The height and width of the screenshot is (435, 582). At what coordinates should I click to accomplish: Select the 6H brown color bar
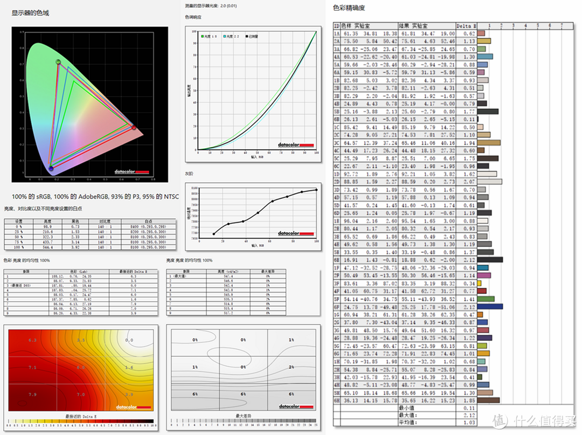(488, 400)
